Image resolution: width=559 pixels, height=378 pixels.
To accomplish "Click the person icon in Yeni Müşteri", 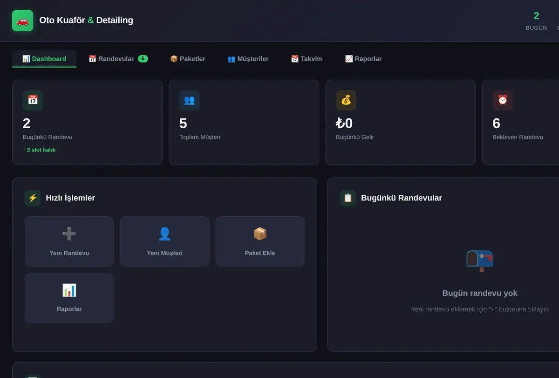I will click(164, 234).
